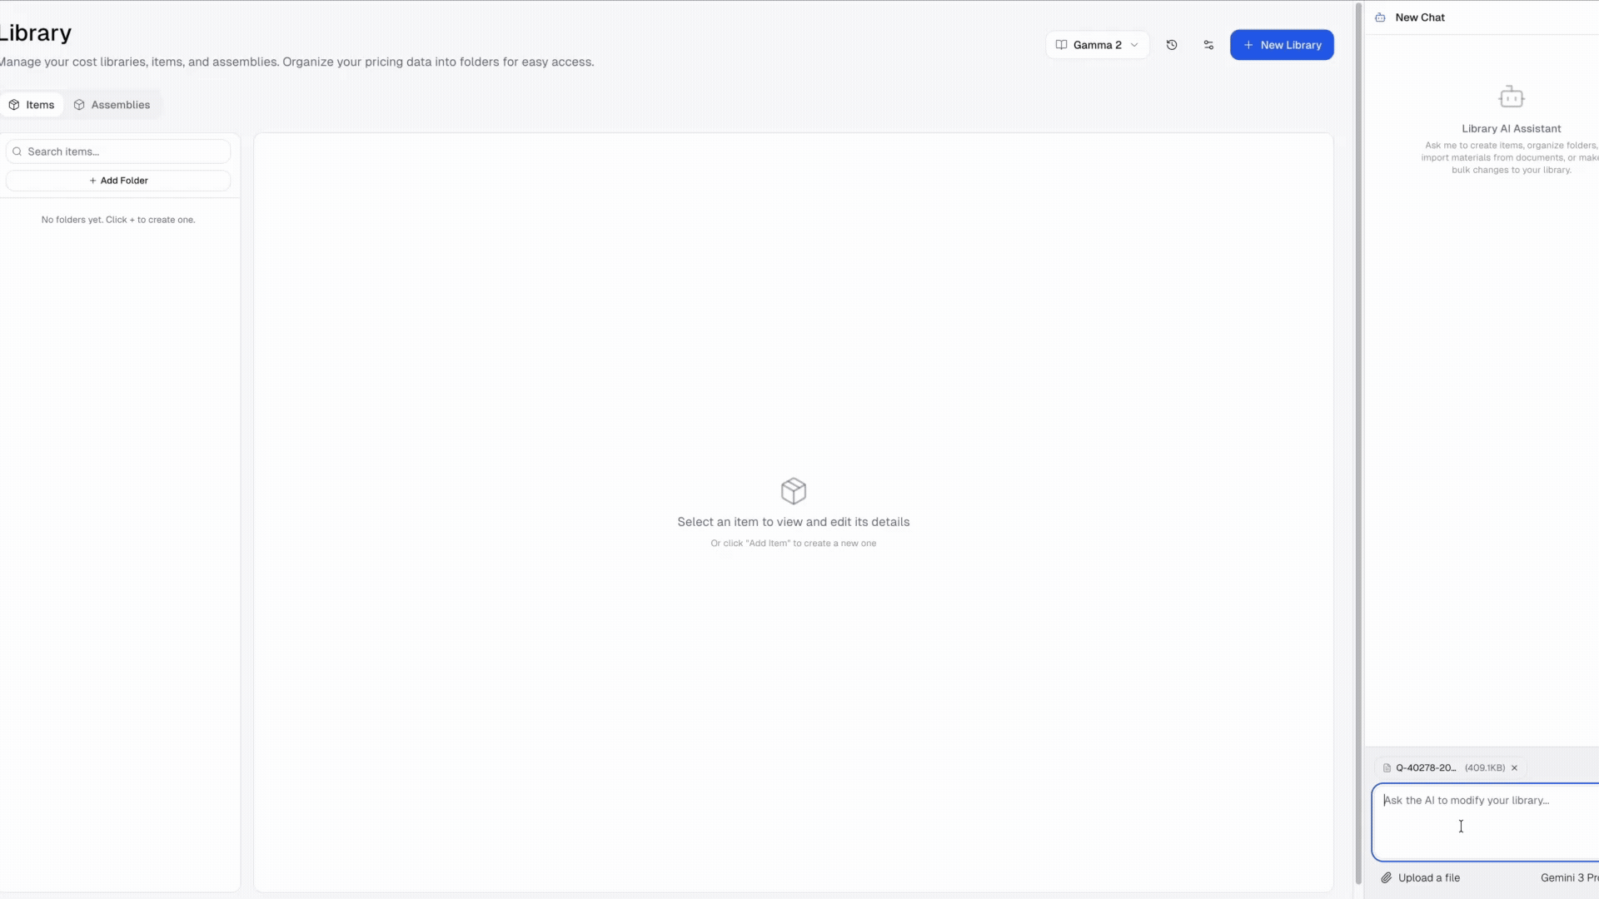
Task: Open version history via the clock icon
Action: 1172,45
